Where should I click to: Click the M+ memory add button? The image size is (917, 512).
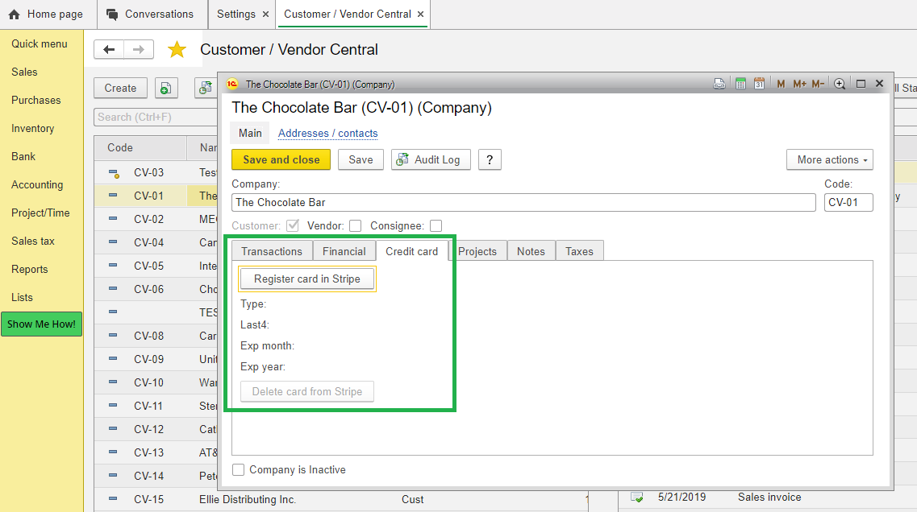click(799, 84)
